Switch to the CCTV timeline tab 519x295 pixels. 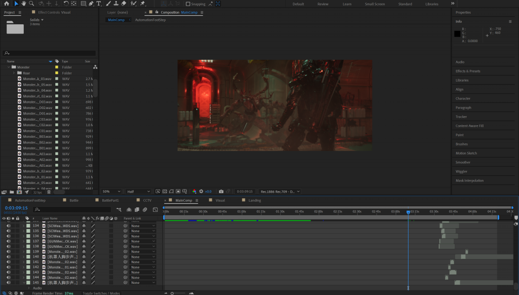[147, 200]
